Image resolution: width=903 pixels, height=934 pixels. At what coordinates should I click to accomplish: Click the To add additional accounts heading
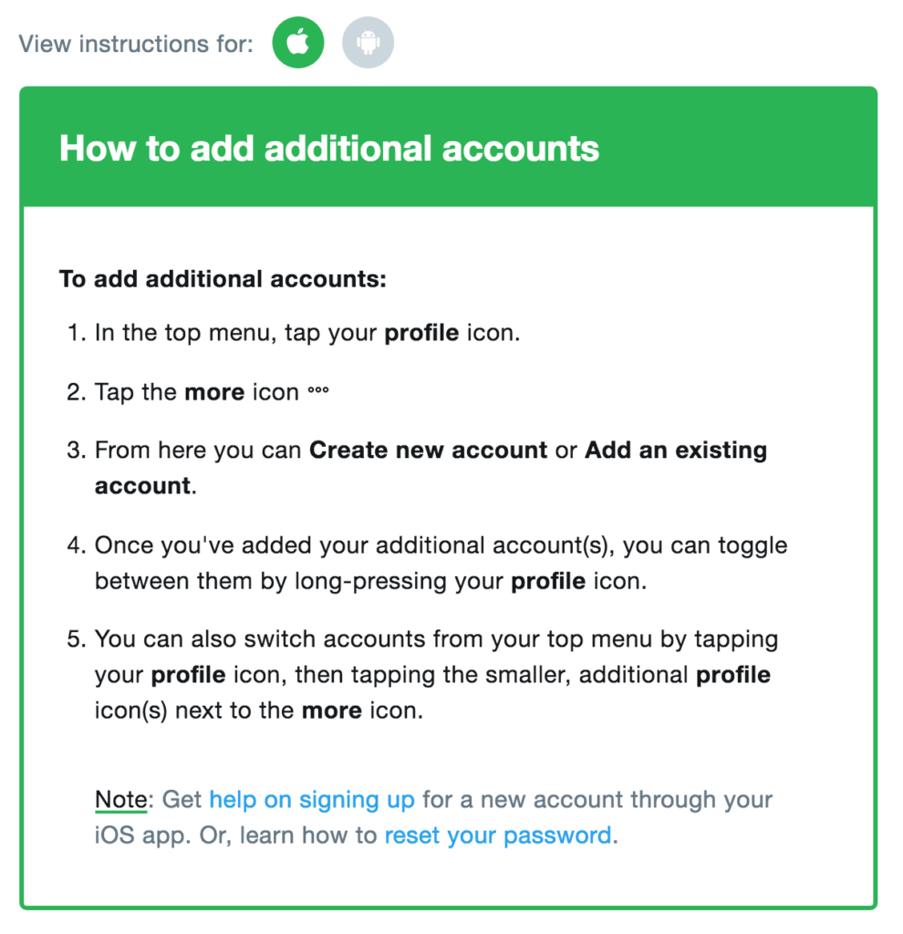(x=223, y=279)
